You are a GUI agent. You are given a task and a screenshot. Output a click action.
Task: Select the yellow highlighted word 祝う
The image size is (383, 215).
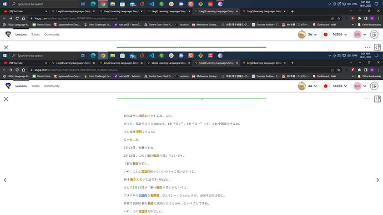(133, 180)
